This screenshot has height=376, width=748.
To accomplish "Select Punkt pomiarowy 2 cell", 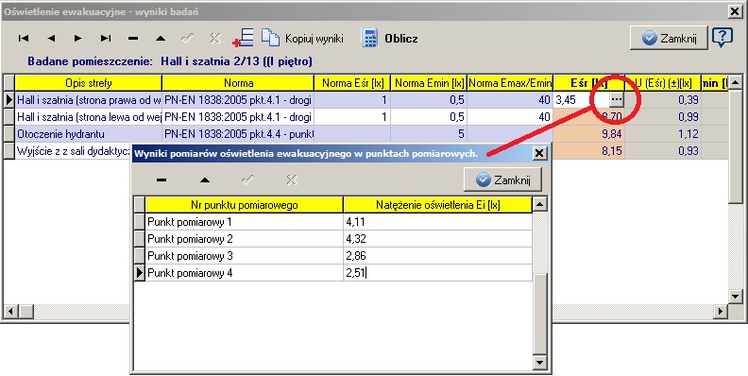I will [x=245, y=239].
